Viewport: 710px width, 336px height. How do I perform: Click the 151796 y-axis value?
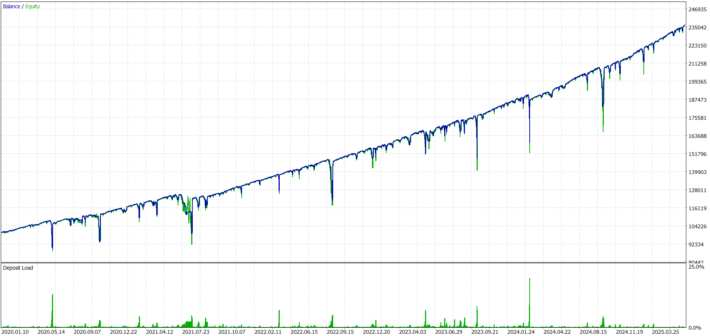click(698, 154)
